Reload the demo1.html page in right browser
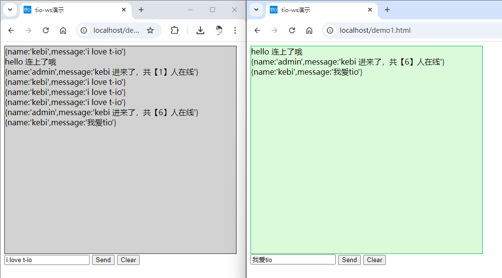The image size is (502, 278). (x=291, y=30)
